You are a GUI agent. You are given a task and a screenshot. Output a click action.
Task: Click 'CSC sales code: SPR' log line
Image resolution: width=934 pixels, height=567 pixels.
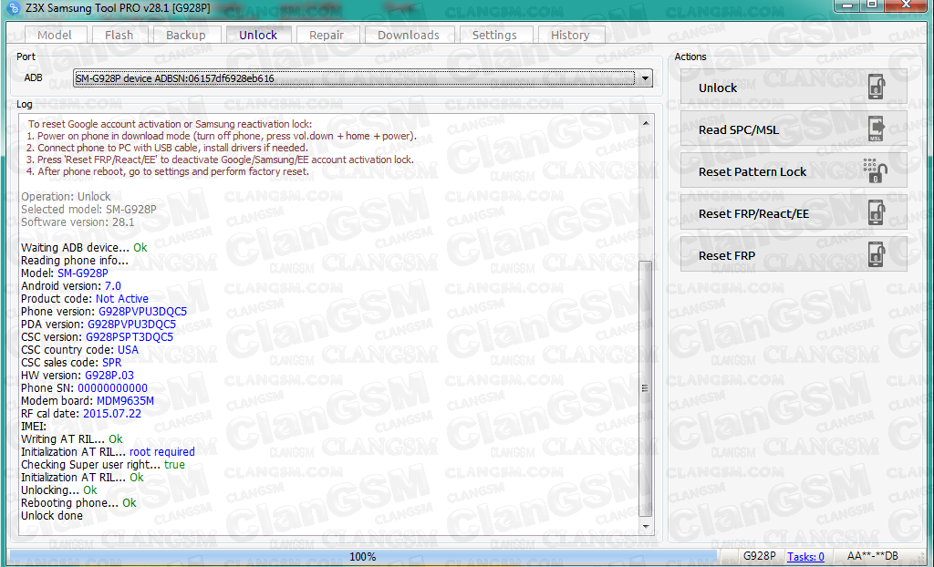[x=71, y=363]
